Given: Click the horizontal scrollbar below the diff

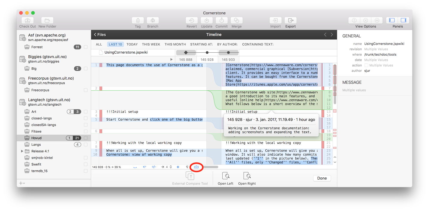Looking at the screenshot, I should point(211,167).
